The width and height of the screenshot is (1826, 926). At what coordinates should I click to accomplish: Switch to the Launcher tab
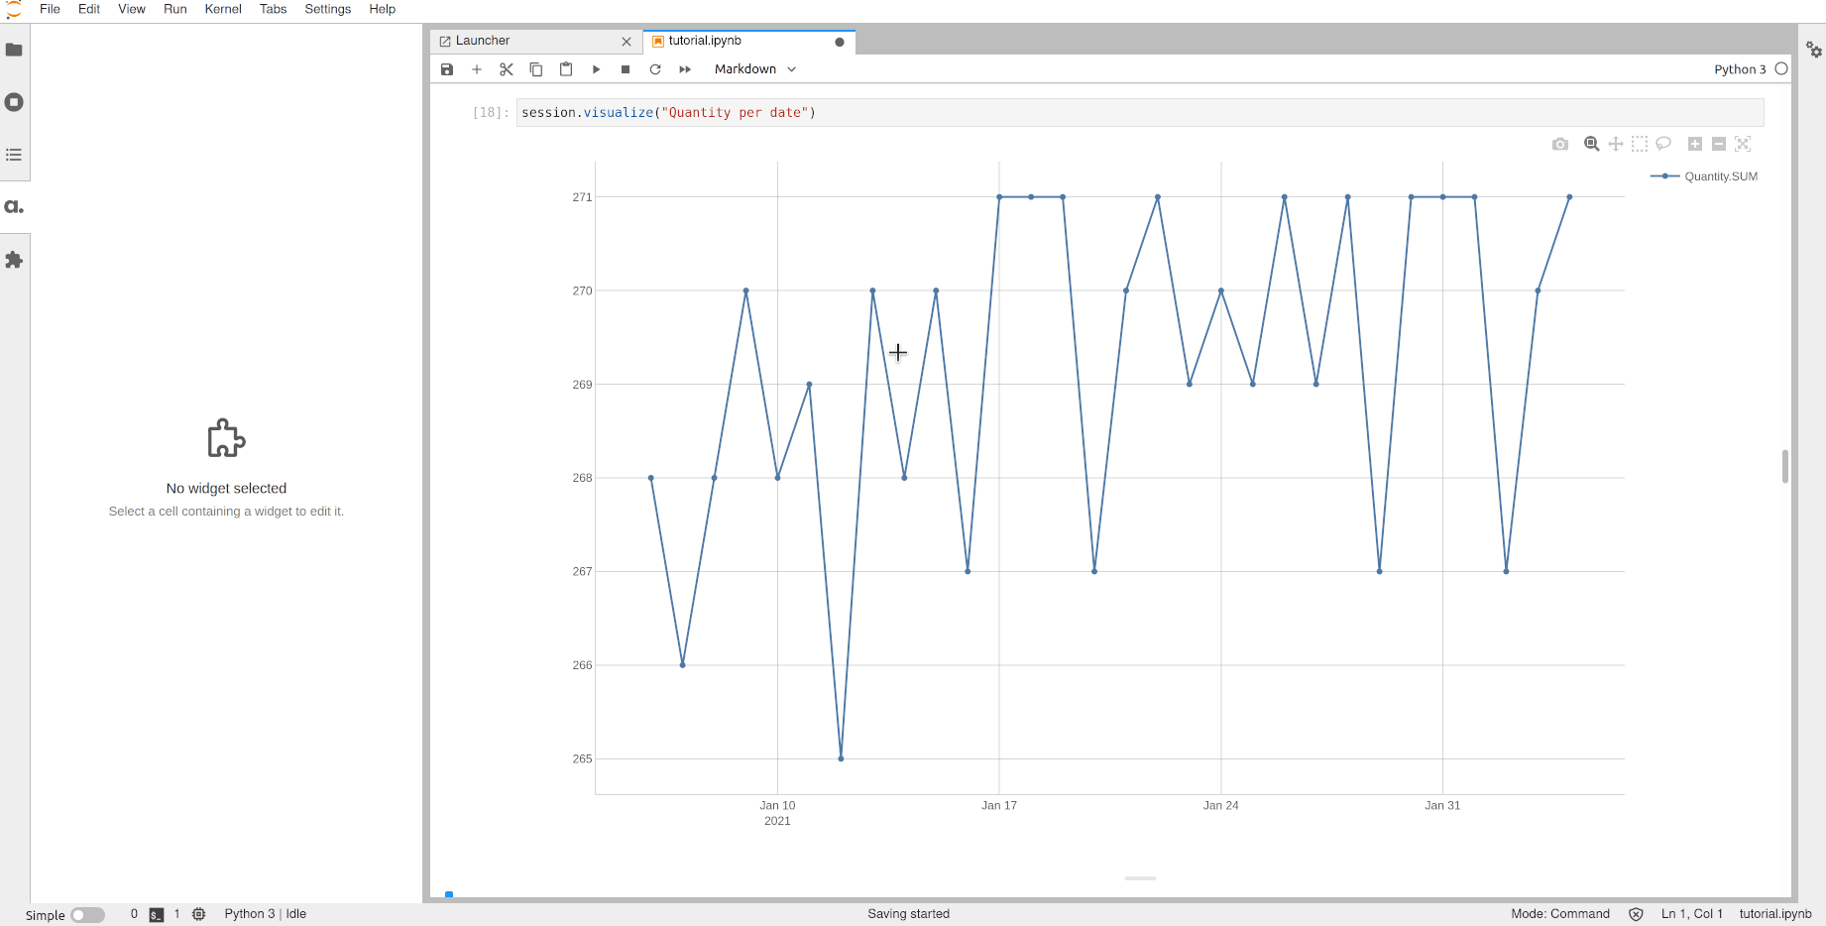click(x=483, y=41)
